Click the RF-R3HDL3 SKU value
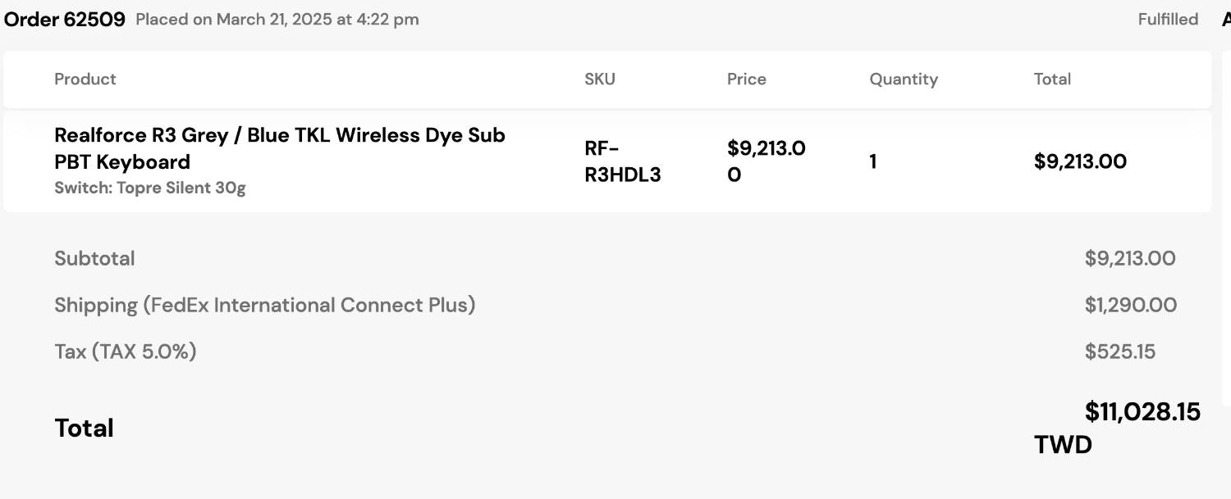This screenshot has height=499, width=1231. click(622, 161)
